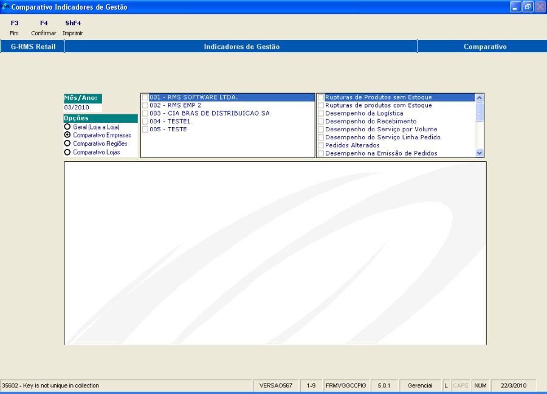Screen dimensions: 547x394
Task: Select the 002 - RMS EMP 2 list row
Action: pos(228,105)
